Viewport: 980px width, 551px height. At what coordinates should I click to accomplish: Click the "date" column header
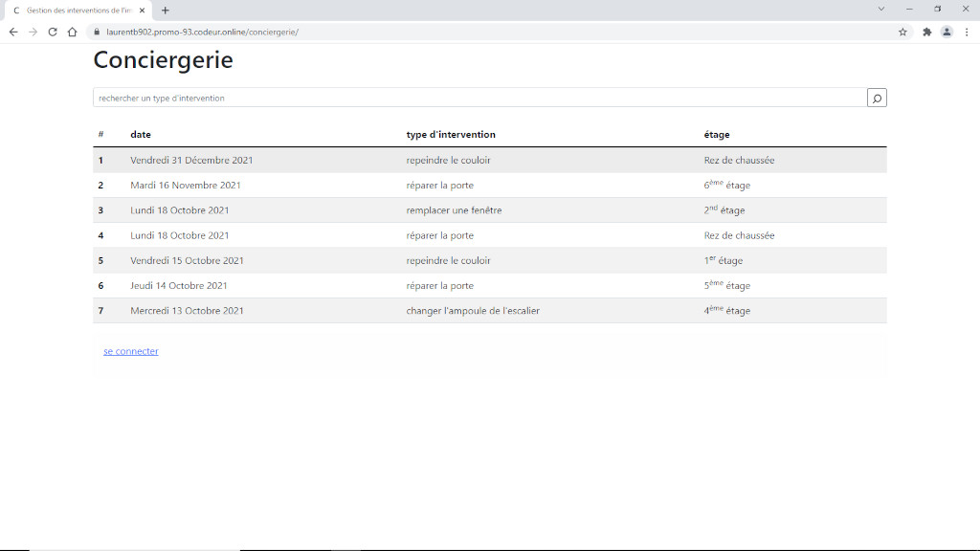click(x=141, y=135)
